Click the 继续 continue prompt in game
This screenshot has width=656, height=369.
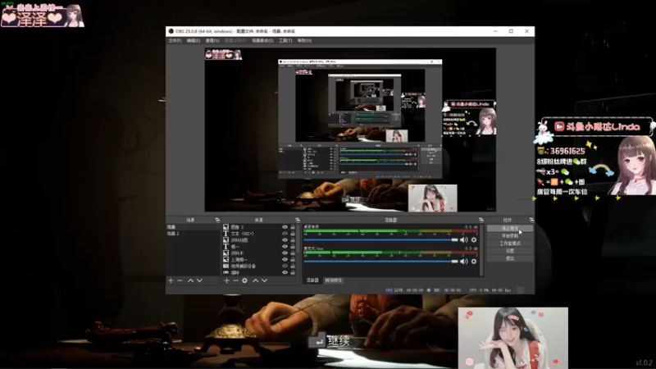pyautogui.click(x=330, y=340)
